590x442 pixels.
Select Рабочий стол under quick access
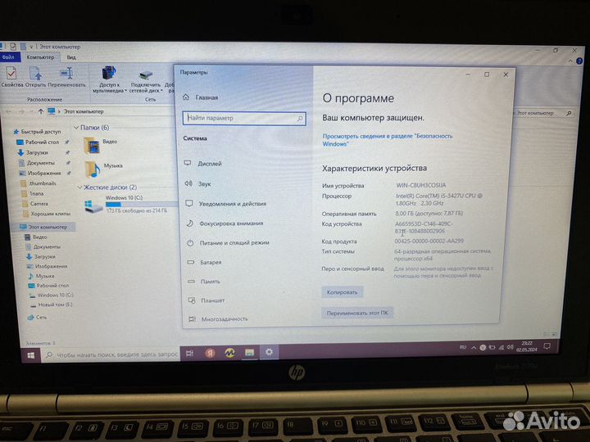(x=42, y=142)
